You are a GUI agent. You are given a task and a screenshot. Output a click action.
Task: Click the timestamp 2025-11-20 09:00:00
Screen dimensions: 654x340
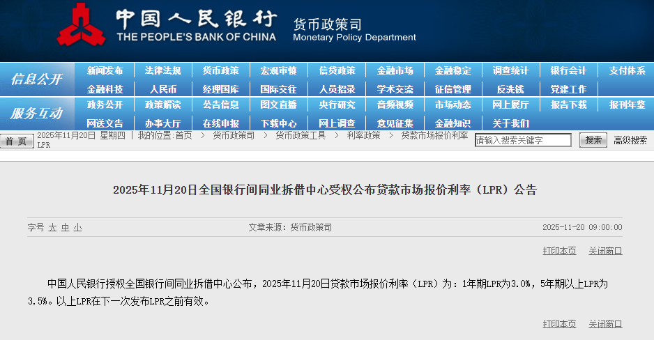582,228
